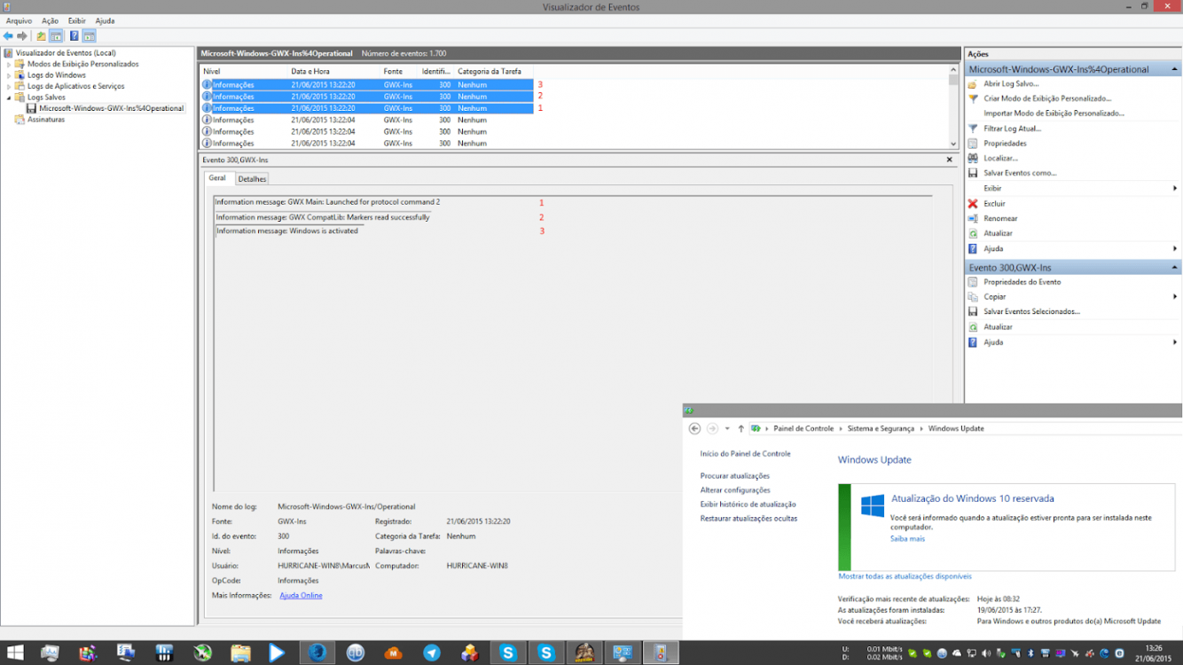Viewport: 1183px width, 665px height.
Task: Expand Logs de Aplicativos e Serviços arrow
Action: point(9,86)
